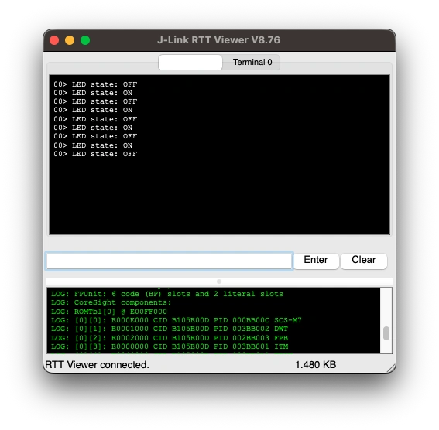439x430 pixels.
Task: Select the blank tab left of Terminal 0
Action: (190, 62)
